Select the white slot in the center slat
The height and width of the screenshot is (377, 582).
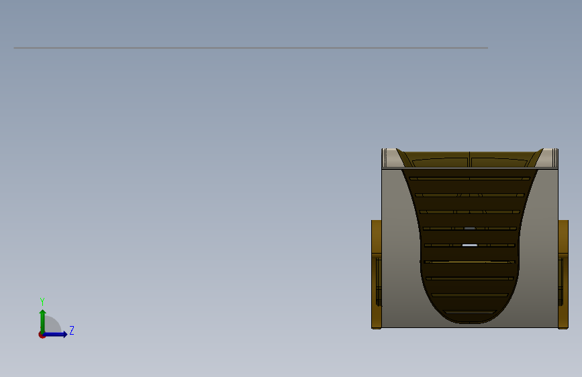[469, 246]
